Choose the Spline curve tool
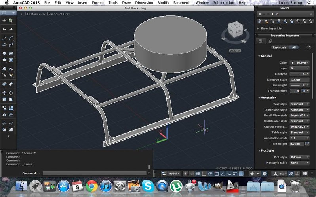Viewport: 316px width, 197px height. (11, 45)
